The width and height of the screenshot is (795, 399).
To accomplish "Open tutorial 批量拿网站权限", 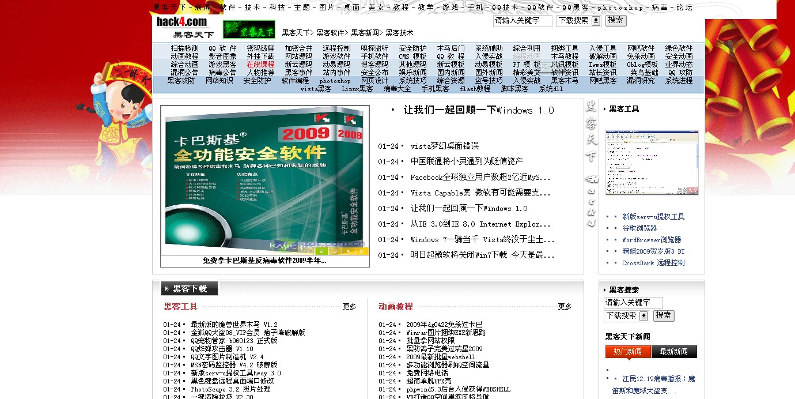I will click(430, 341).
